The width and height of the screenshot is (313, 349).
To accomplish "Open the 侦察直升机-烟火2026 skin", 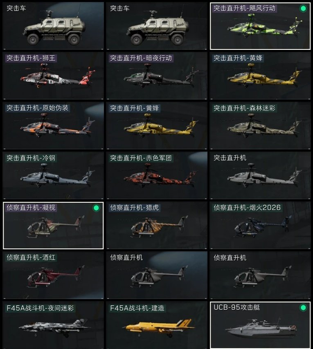I will 260,225.
